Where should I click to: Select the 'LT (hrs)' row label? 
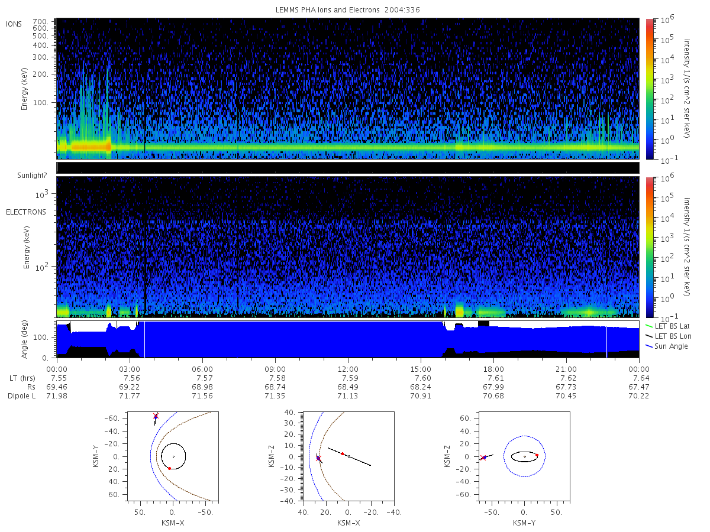point(21,378)
